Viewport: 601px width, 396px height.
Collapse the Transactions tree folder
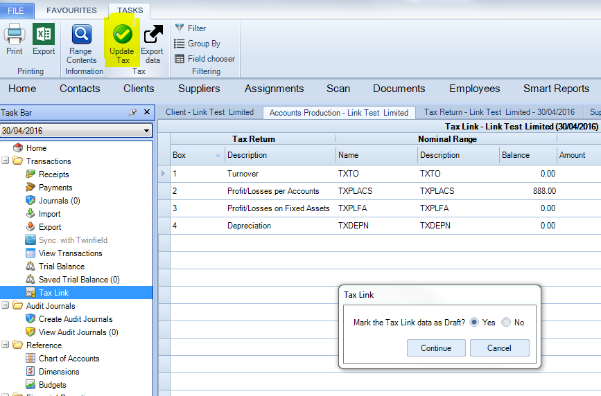[x=6, y=161]
